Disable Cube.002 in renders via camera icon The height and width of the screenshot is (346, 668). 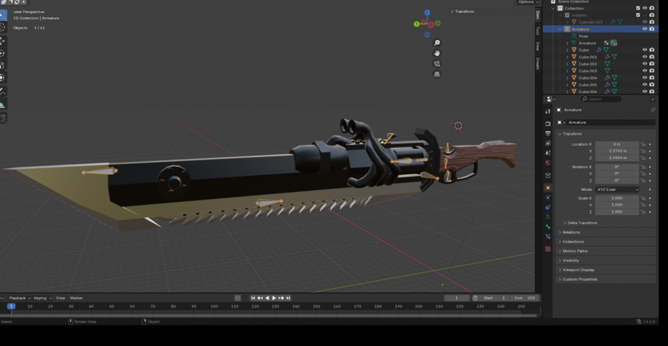(x=652, y=64)
